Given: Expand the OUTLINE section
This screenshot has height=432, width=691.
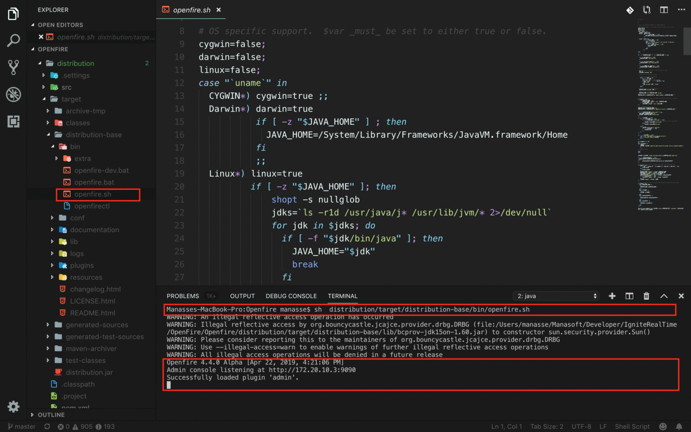Looking at the screenshot, I should pos(51,415).
